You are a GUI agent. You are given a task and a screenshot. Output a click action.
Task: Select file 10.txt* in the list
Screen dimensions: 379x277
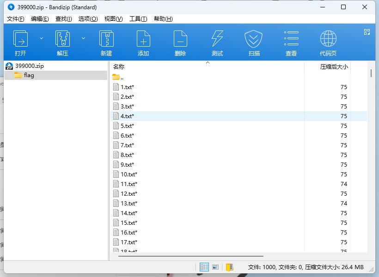tap(238, 174)
